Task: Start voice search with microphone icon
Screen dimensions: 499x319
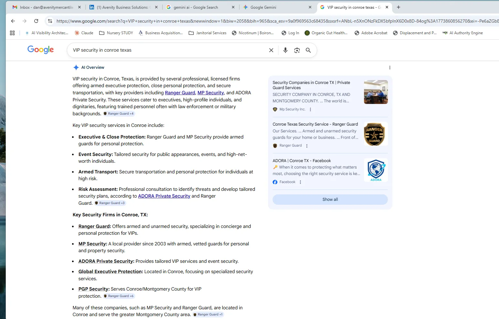Action: (285, 50)
